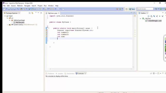Expand the MyClass.java tree node
This screenshot has height=93, width=166.
[12, 22]
